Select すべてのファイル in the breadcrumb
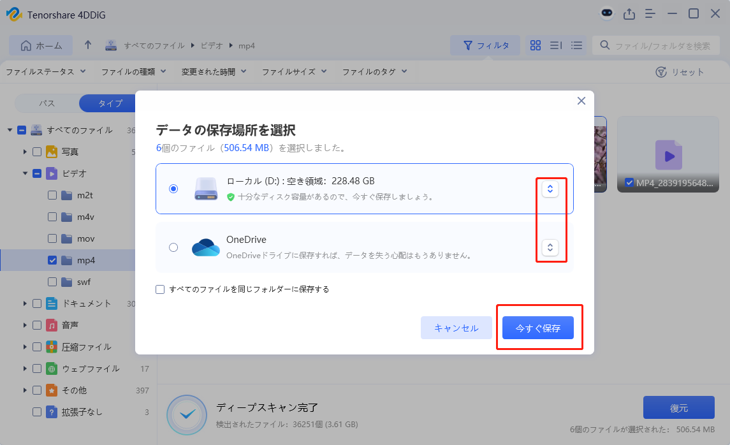 coord(154,46)
